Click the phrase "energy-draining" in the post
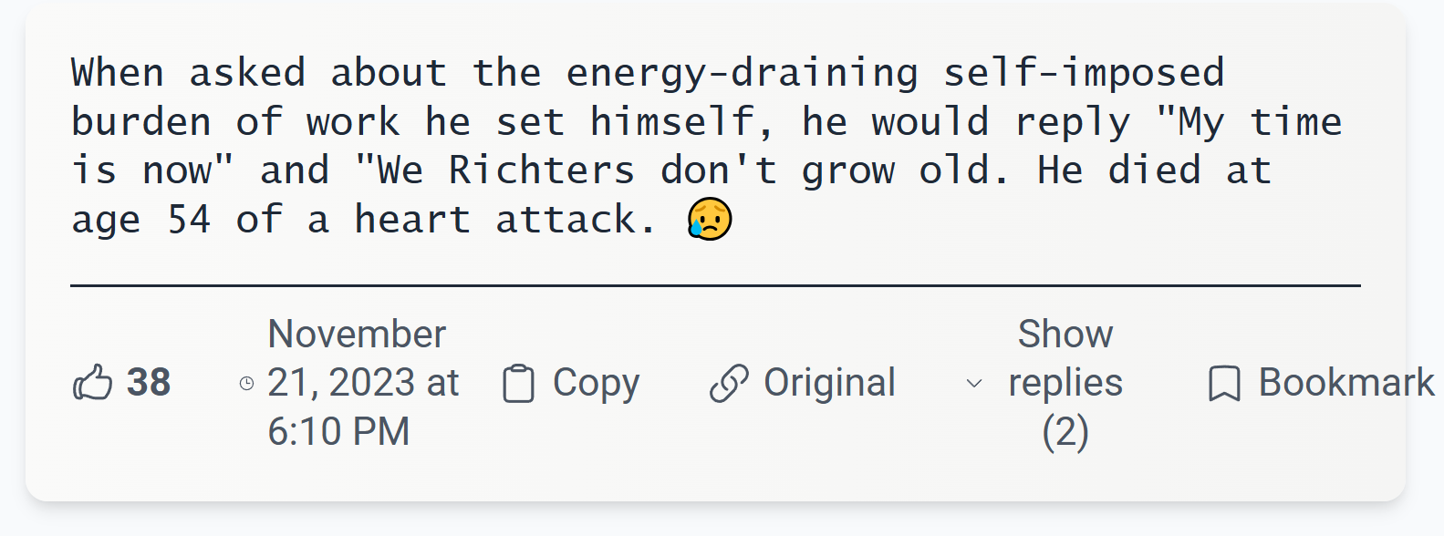The width and height of the screenshot is (1444, 536). [x=742, y=73]
